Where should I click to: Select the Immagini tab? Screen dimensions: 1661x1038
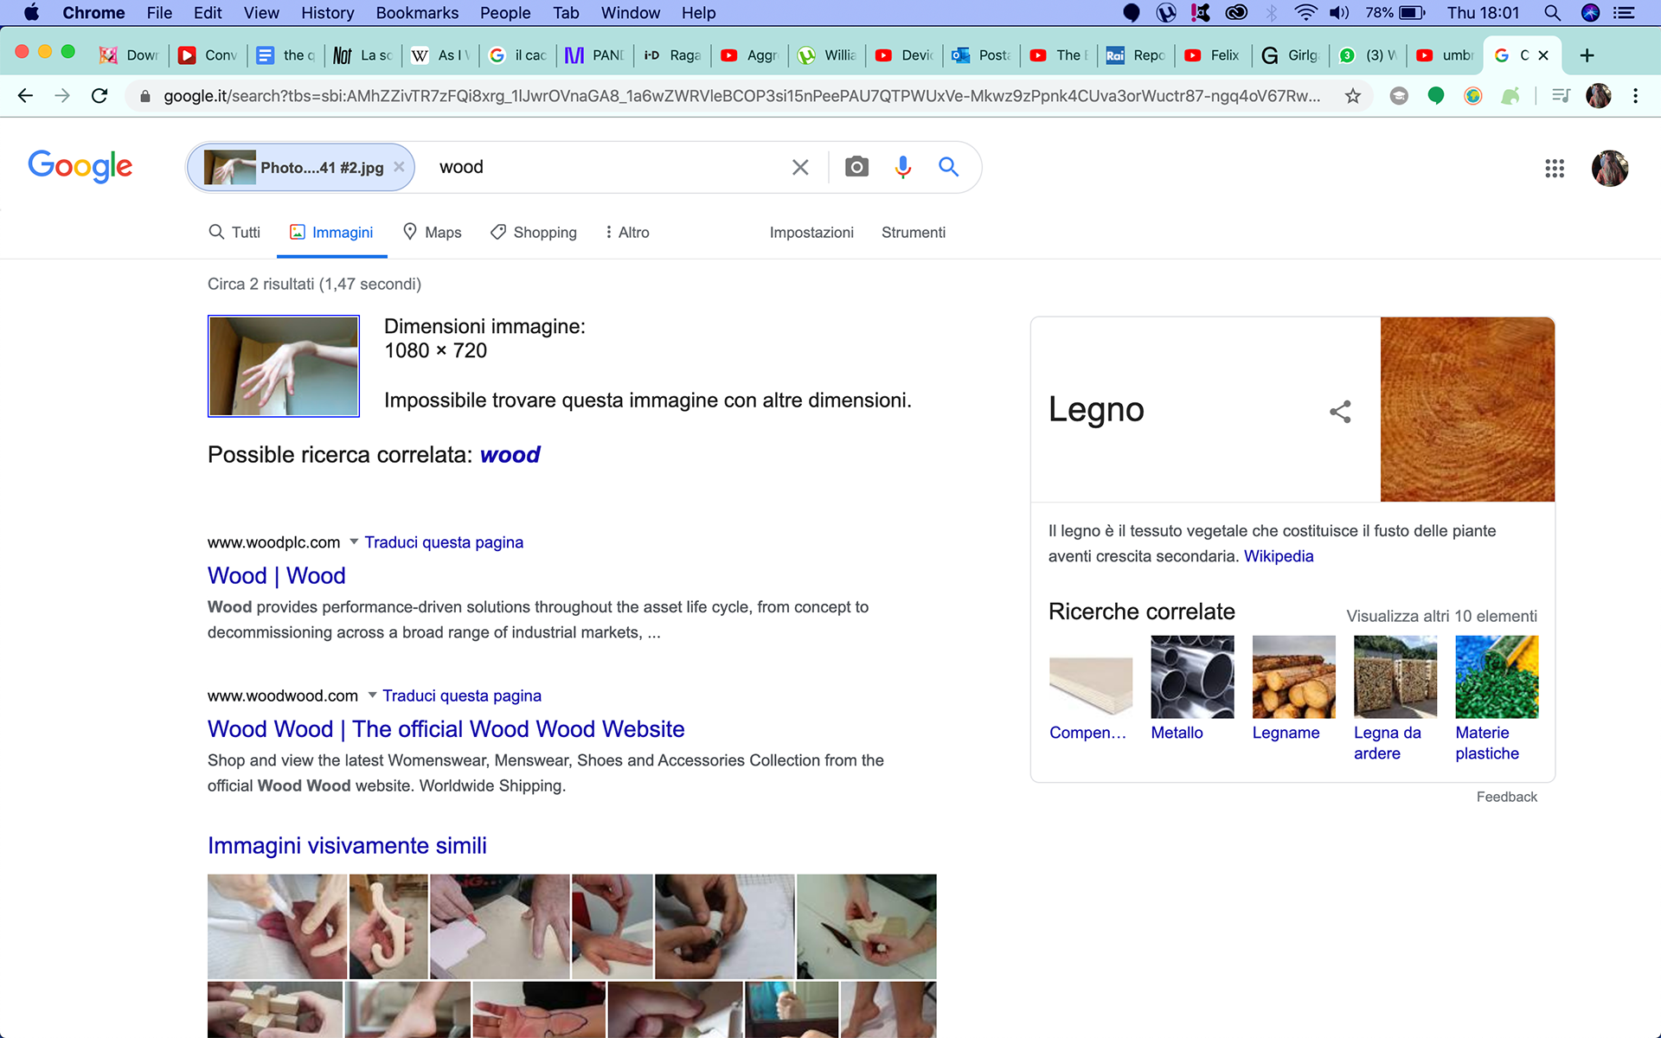(x=332, y=233)
